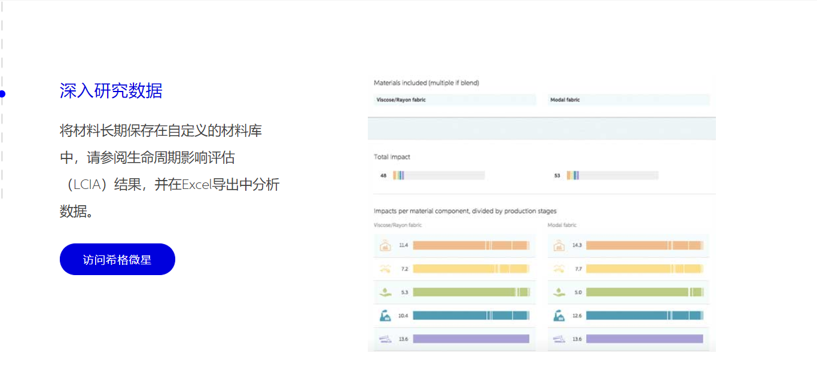Click the orange 11.4 impact bar

coord(471,245)
